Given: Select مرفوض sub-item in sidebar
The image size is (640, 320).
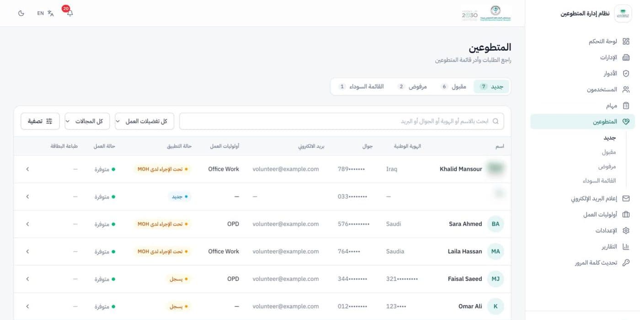Looking at the screenshot, I should 607,166.
